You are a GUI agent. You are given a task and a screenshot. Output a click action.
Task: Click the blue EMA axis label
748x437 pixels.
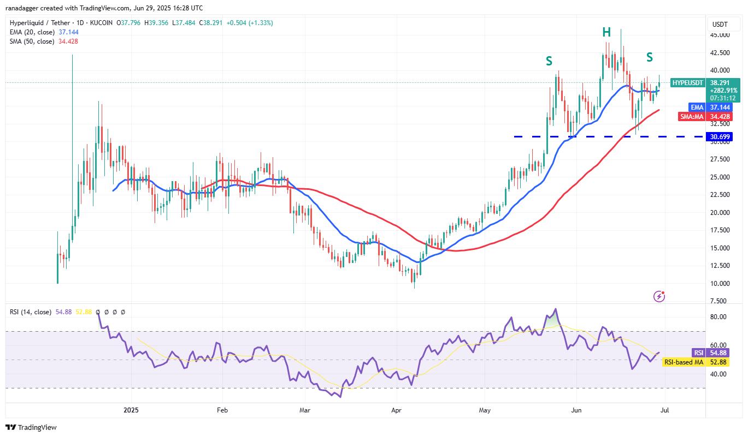[x=697, y=107]
